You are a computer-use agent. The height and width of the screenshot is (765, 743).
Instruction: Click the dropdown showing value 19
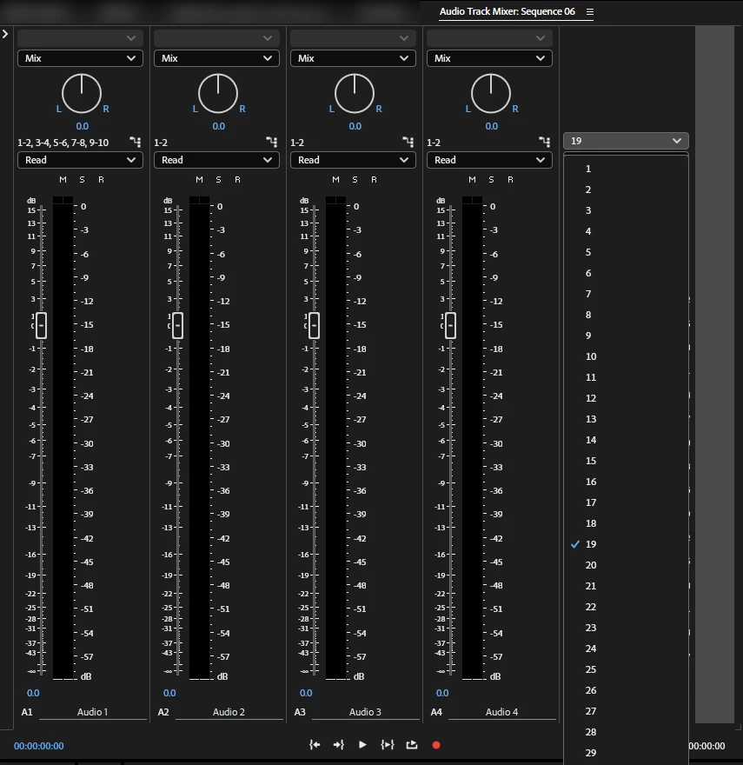pyautogui.click(x=626, y=141)
